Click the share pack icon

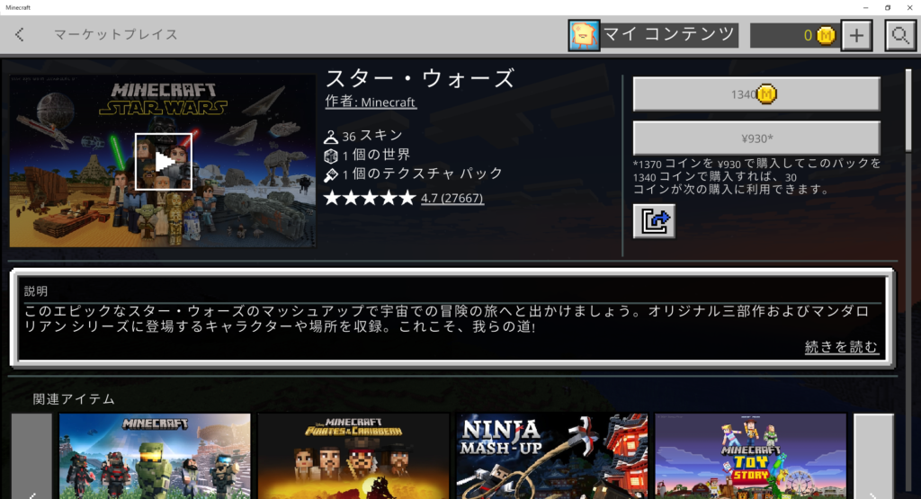[654, 221]
